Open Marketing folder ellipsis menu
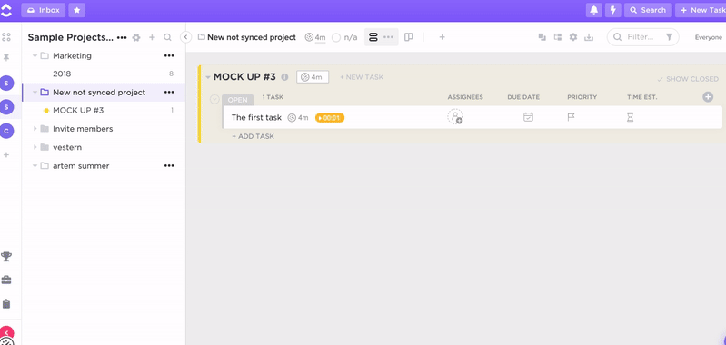726x345 pixels. (x=169, y=56)
